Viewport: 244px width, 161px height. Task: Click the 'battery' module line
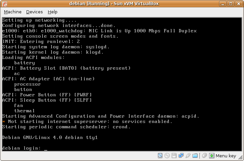24,63
